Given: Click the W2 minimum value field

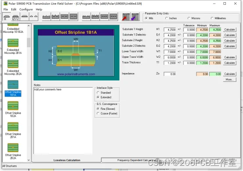Looking at the screenshot, I should (202, 57).
